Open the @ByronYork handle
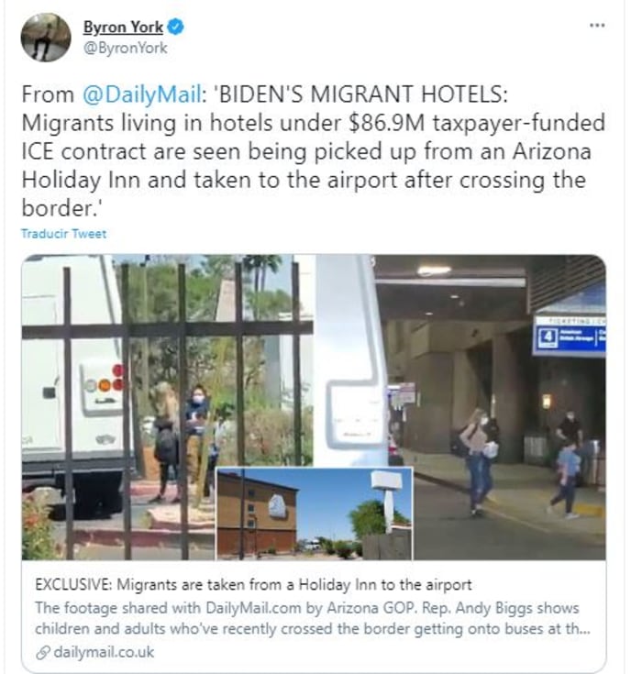 point(125,48)
